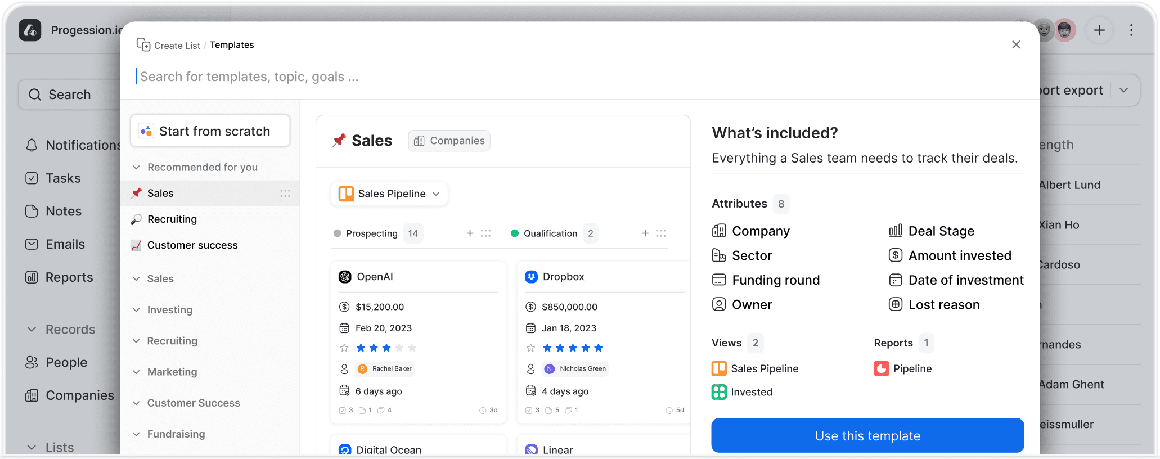Click the Amount invested attribute
Screen dimensions: 1160x459
click(x=950, y=256)
